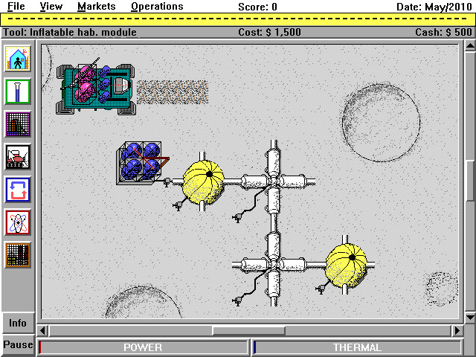Click the horizontal scrollbar thumb
This screenshot has height=357, width=476.
(x=248, y=330)
